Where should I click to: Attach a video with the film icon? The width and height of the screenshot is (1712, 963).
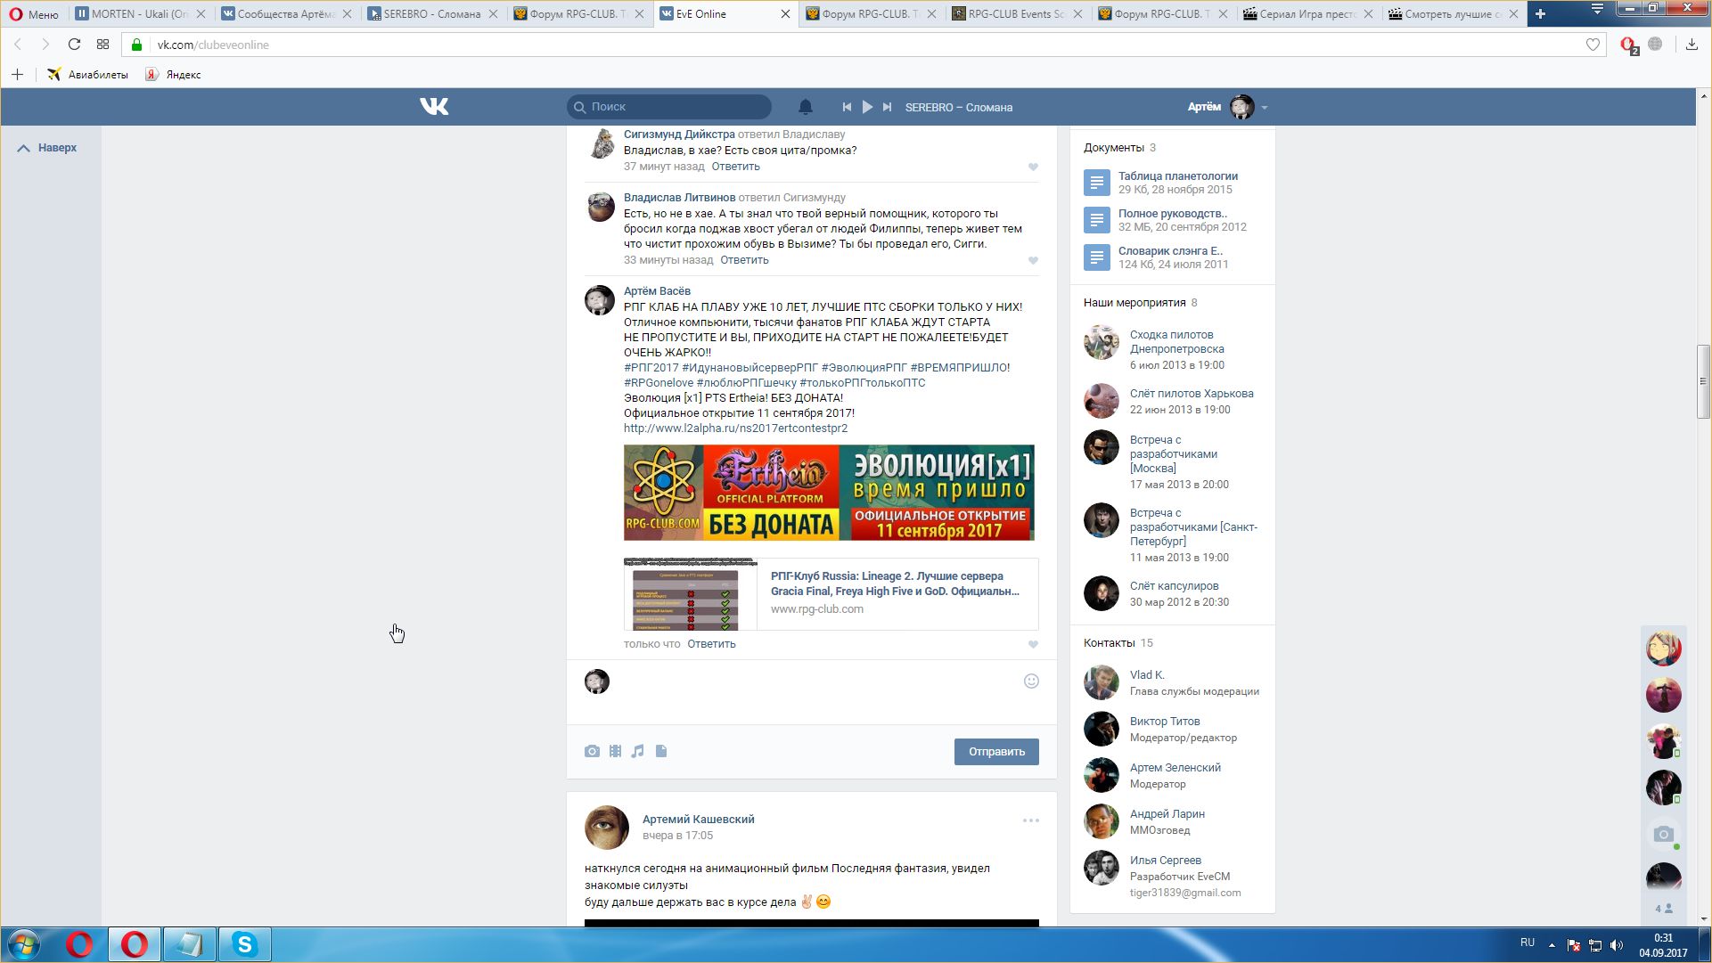(x=615, y=751)
